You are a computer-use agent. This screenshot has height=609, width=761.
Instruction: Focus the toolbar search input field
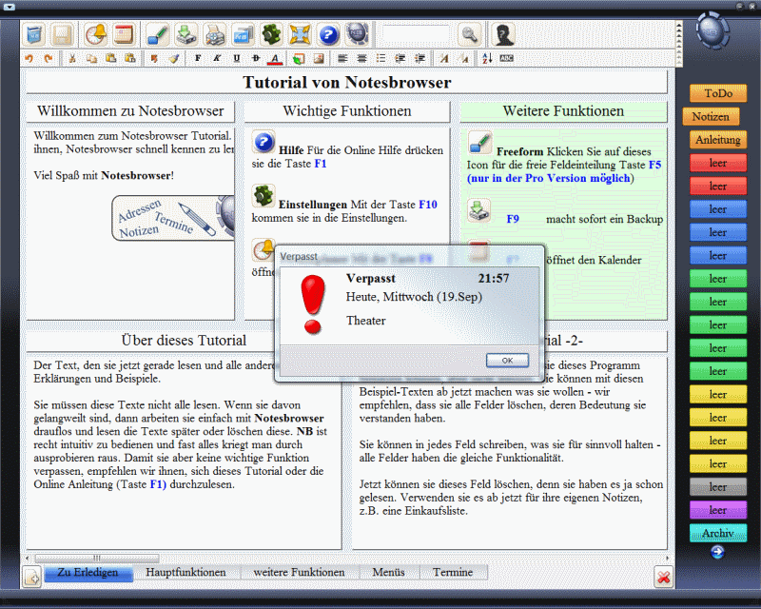click(x=416, y=35)
